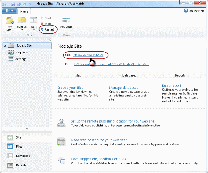Click the Save icon in title bar
This screenshot has width=208, height=173.
coord(14,4)
